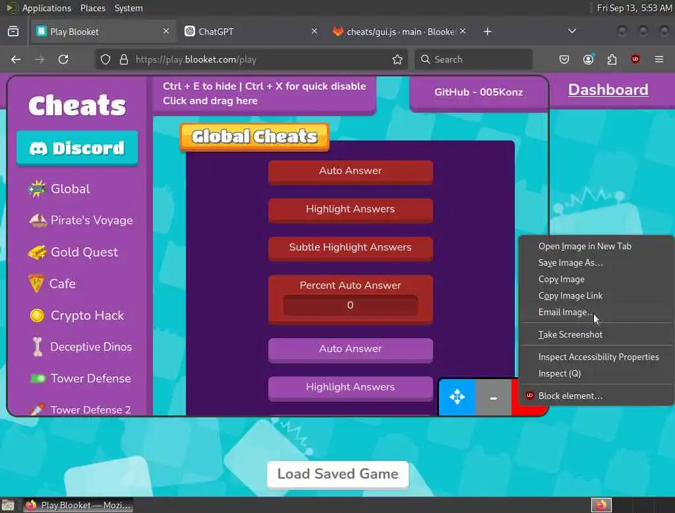Click the clock in top panel

click(x=634, y=8)
